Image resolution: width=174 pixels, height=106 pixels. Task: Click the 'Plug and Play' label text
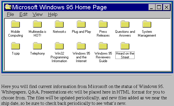[81, 32]
